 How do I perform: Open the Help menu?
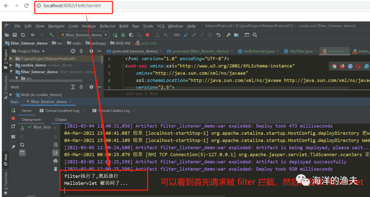point(191,26)
